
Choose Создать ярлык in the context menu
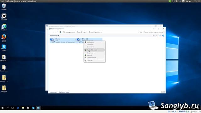click(x=94, y=53)
